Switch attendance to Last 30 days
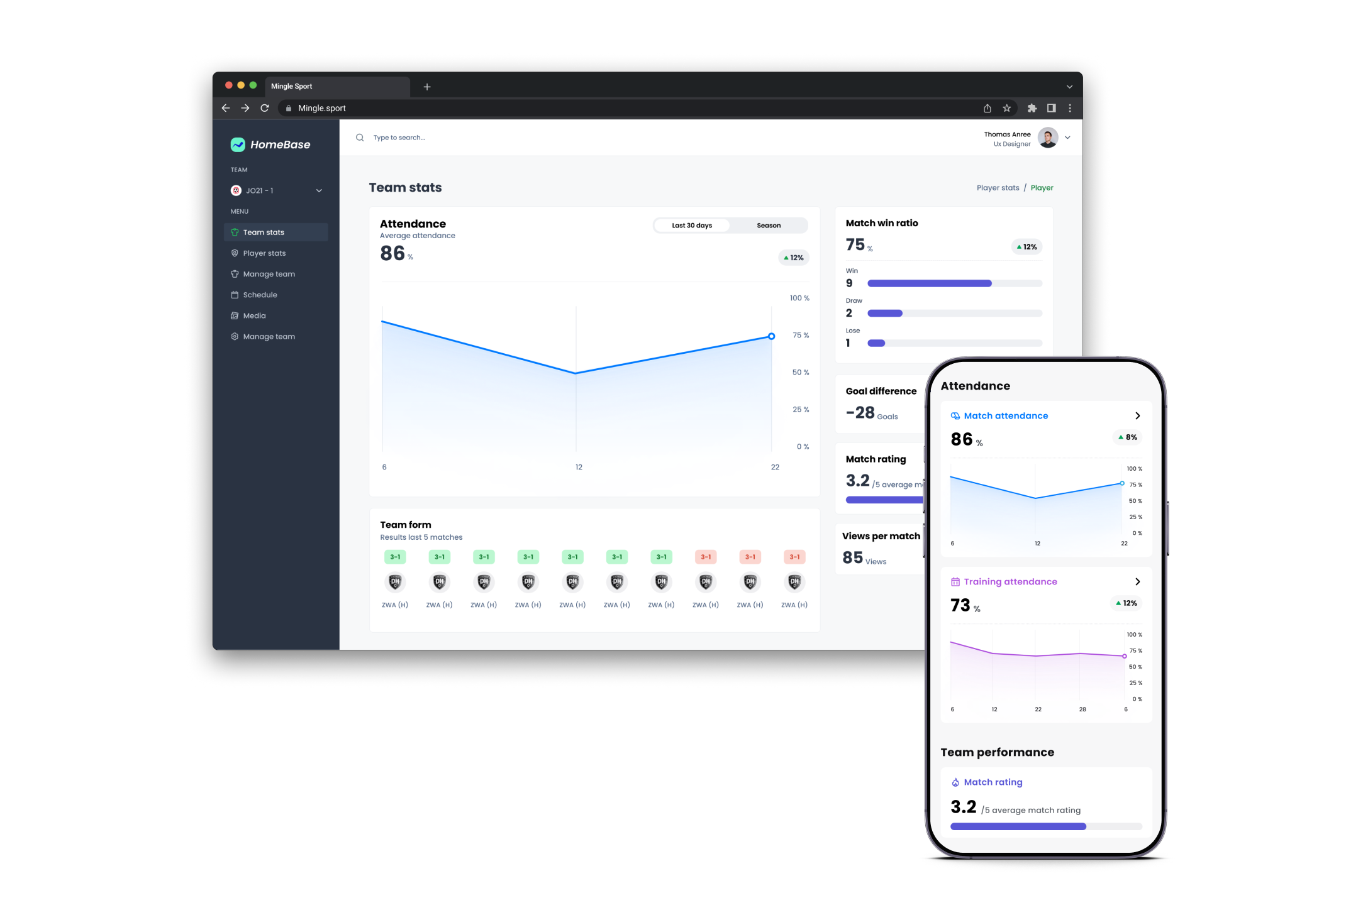 coord(691,226)
